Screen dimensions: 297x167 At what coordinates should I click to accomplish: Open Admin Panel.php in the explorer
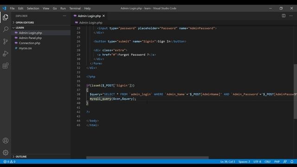(41, 38)
